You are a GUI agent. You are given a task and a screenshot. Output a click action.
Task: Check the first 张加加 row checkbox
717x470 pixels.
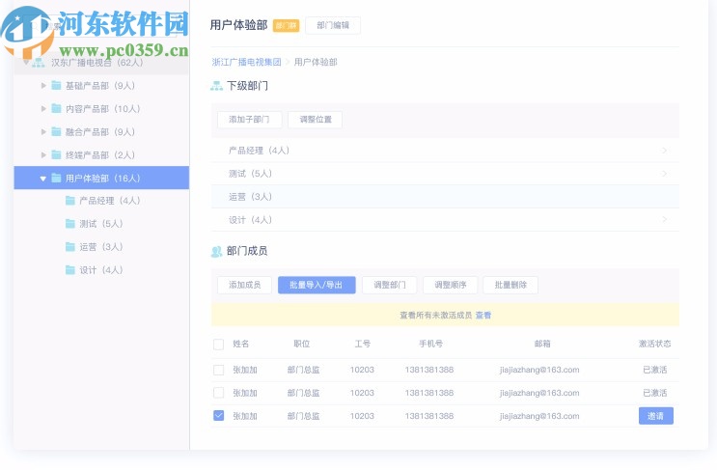click(219, 370)
